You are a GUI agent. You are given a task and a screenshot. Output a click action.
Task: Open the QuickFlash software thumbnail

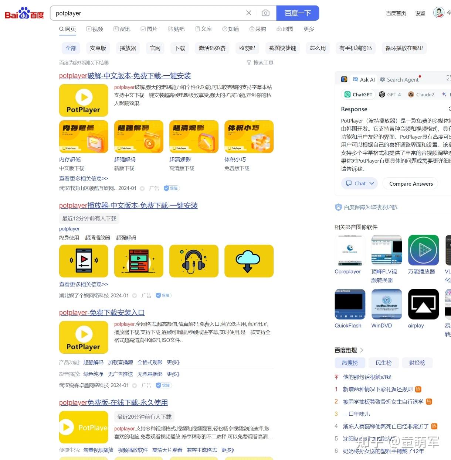(x=350, y=304)
